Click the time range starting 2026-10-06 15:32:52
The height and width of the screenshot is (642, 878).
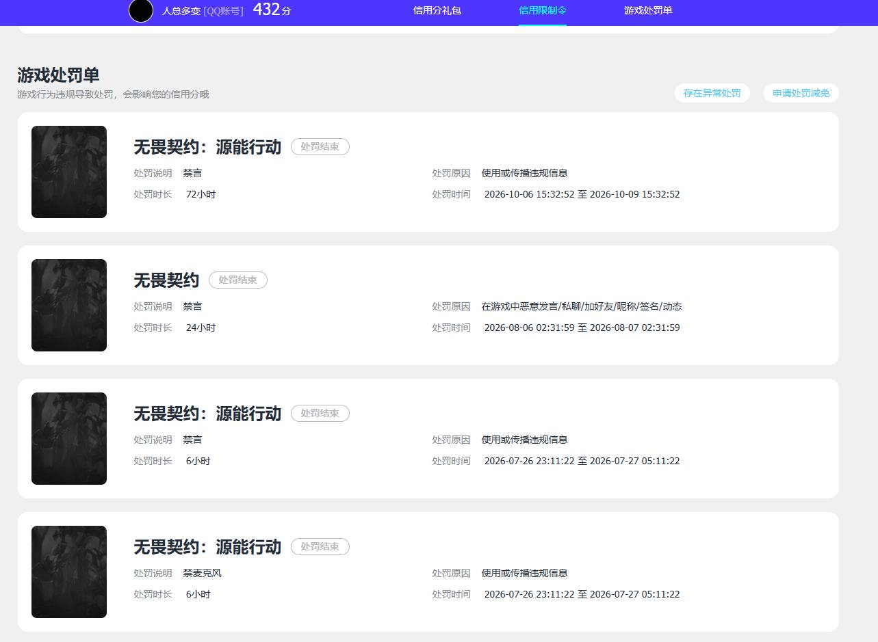(x=582, y=194)
